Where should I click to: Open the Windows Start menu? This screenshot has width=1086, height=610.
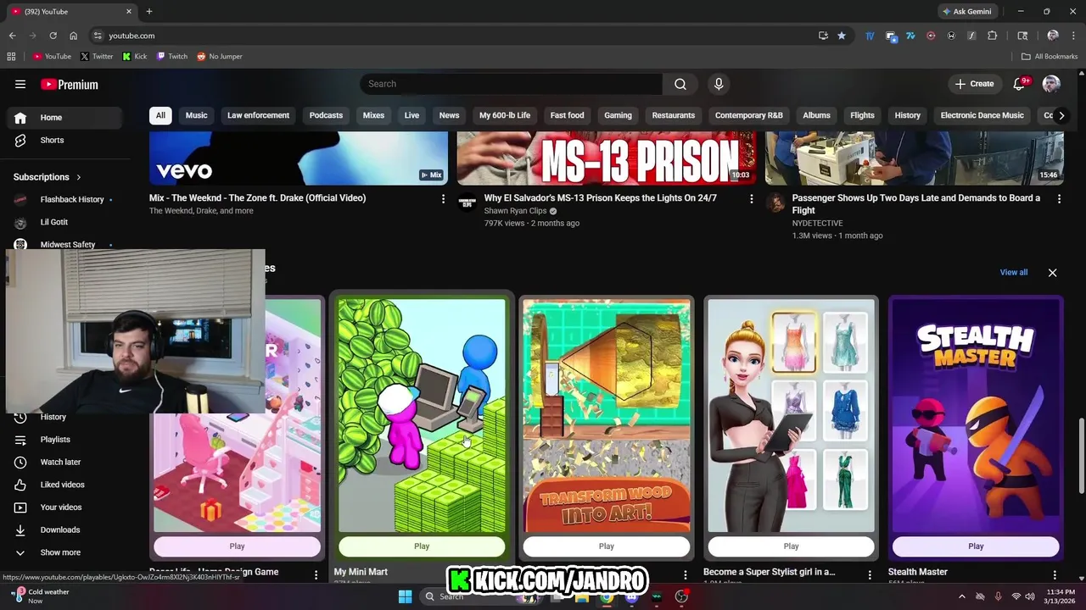pyautogui.click(x=405, y=596)
